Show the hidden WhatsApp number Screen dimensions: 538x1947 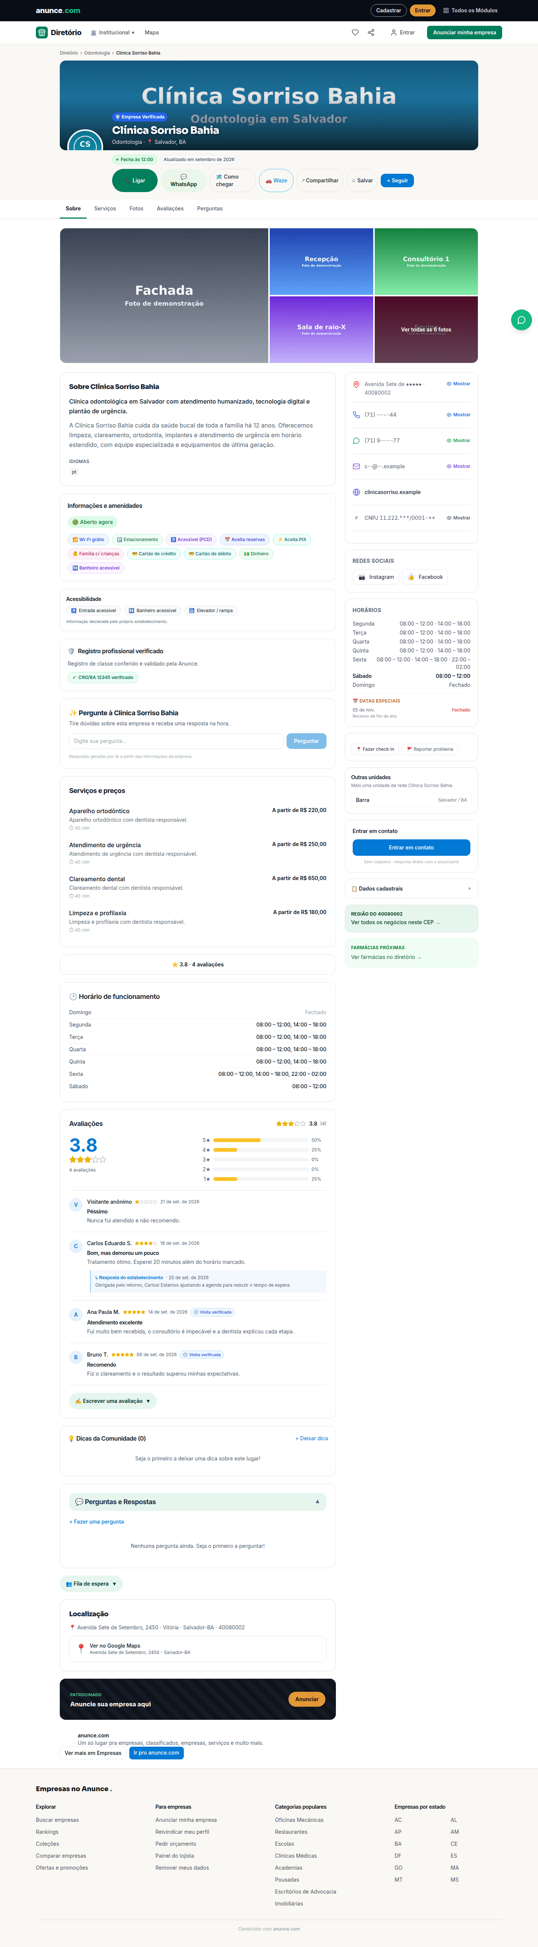(458, 440)
